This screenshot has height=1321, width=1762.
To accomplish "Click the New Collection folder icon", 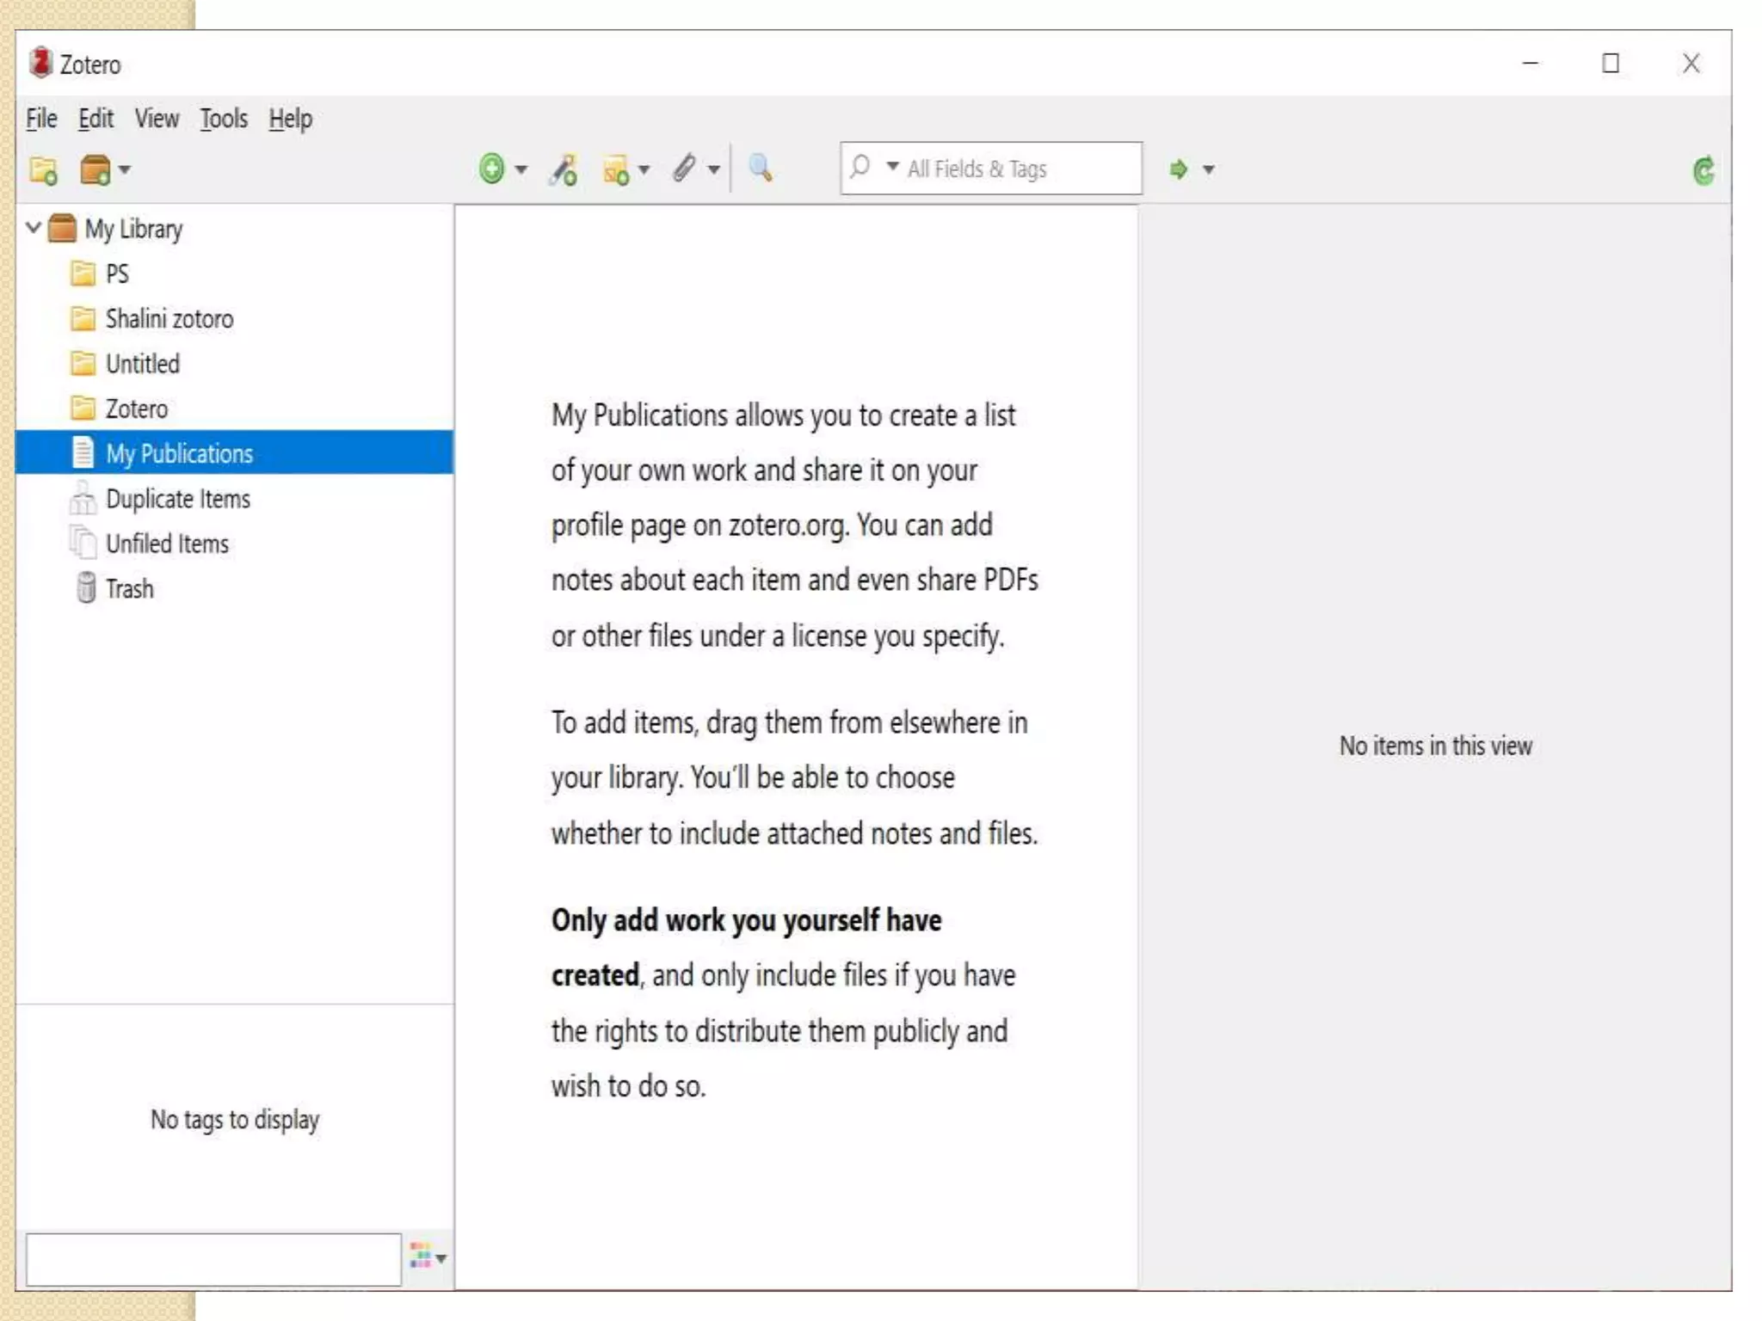I will click(x=43, y=170).
